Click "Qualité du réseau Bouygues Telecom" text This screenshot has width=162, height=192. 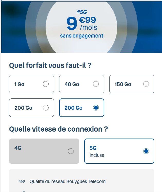(68, 181)
